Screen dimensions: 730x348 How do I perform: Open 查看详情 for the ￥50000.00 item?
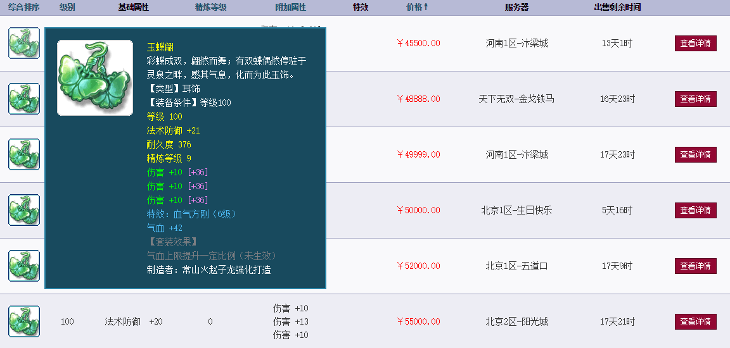pyautogui.click(x=696, y=210)
